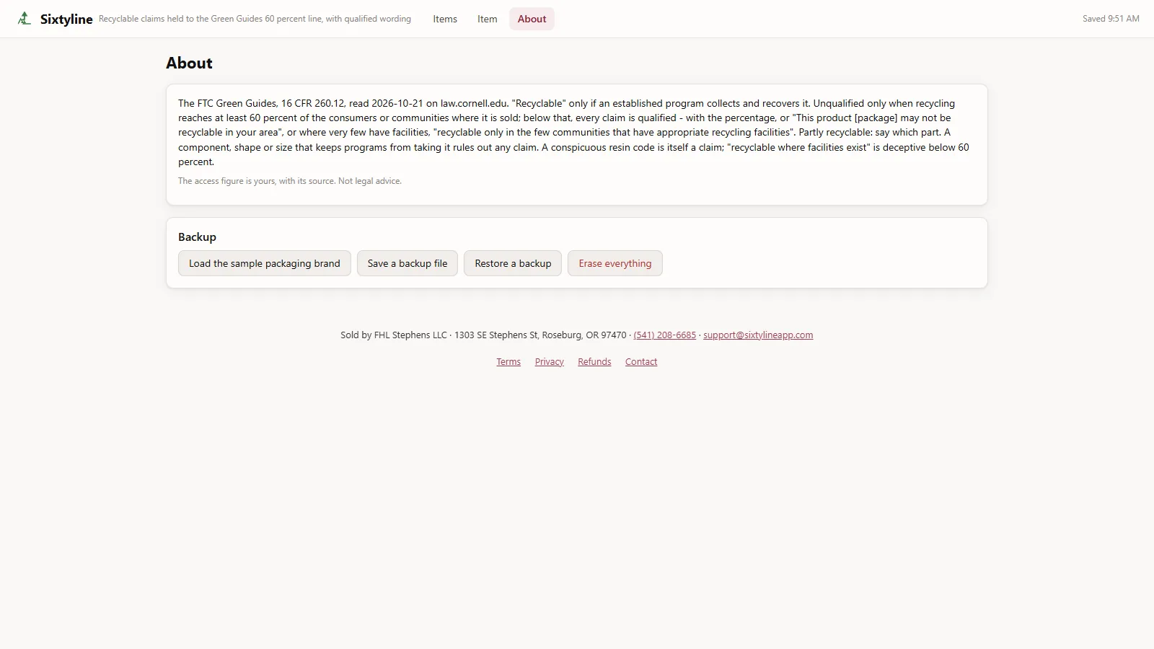Open the Refunds link
This screenshot has width=1154, height=649.
[x=594, y=362]
